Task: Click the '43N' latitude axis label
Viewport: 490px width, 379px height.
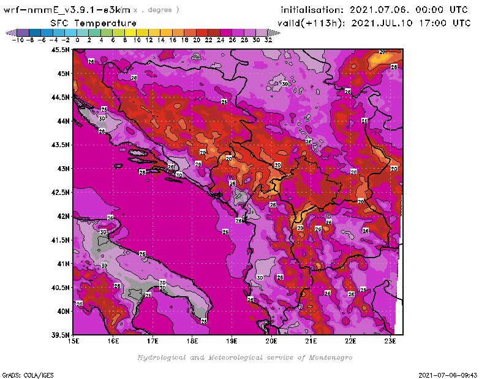Action: coord(63,169)
